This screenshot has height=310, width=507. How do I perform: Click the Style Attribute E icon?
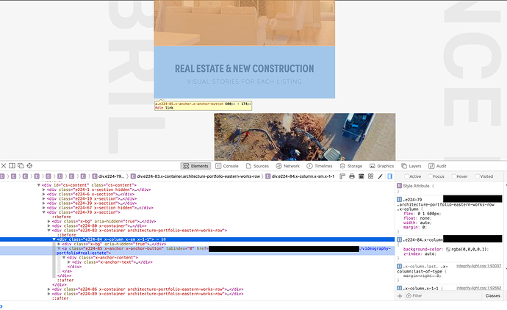399,186
